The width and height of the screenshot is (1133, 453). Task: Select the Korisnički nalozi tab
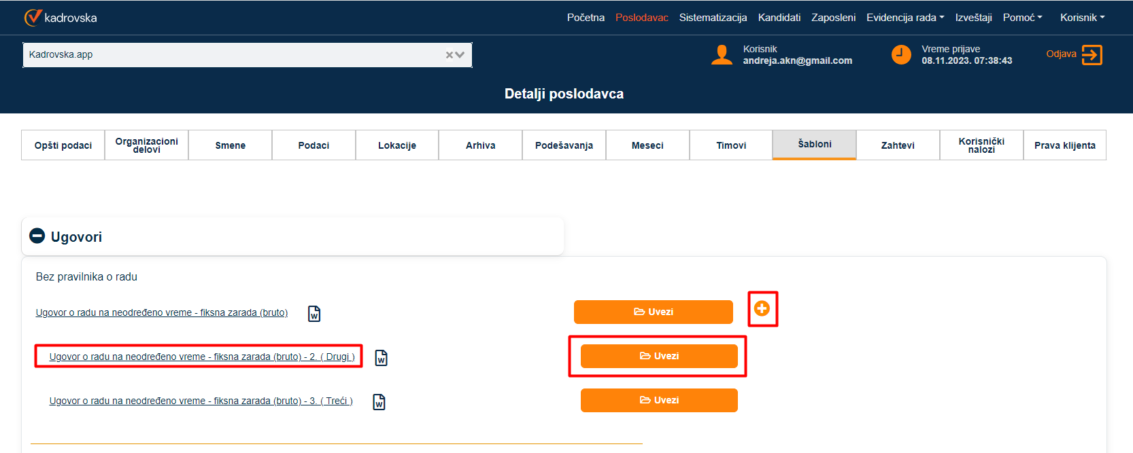[x=981, y=145]
